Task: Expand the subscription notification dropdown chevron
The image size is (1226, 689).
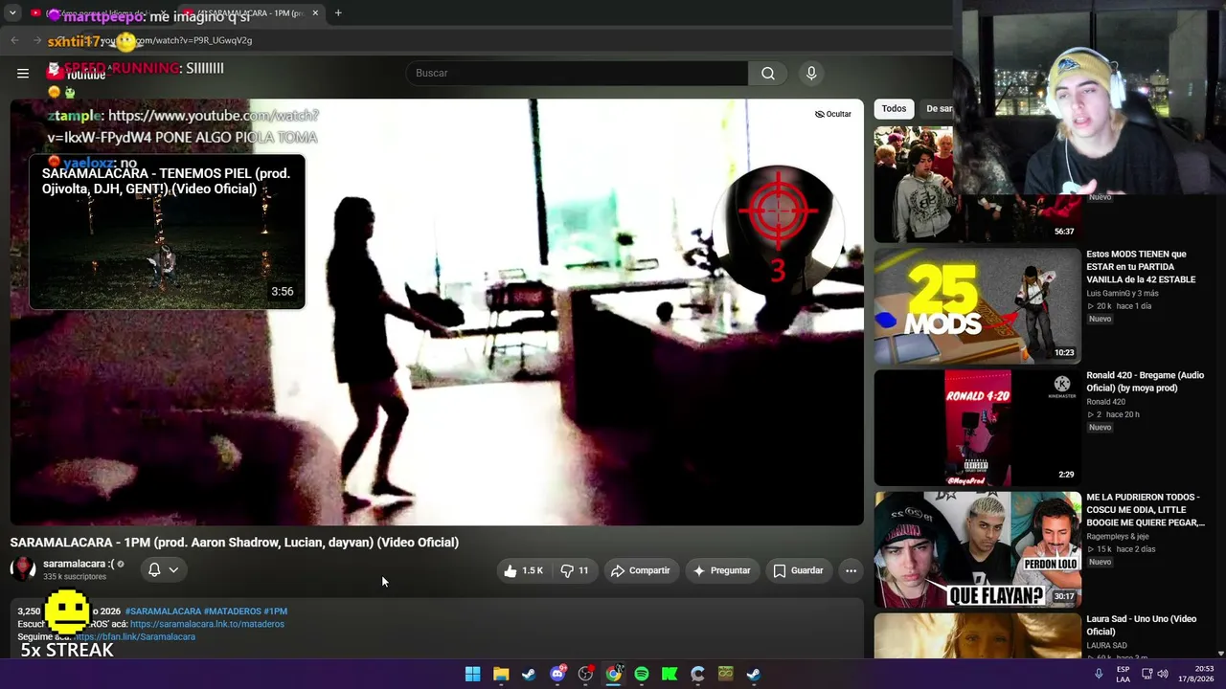Action: [173, 569]
